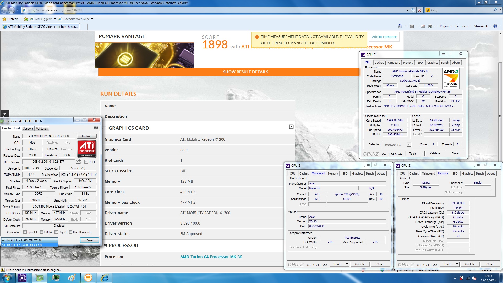Open the Sicurezza menu dropdown
The width and height of the screenshot is (503, 283).
[x=463, y=26]
